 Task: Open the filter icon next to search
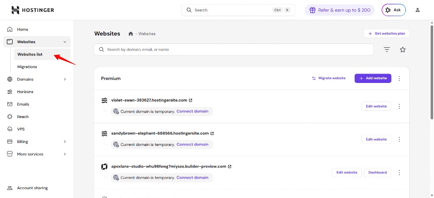pos(387,49)
